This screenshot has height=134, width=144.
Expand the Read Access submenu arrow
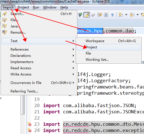point(73,68)
